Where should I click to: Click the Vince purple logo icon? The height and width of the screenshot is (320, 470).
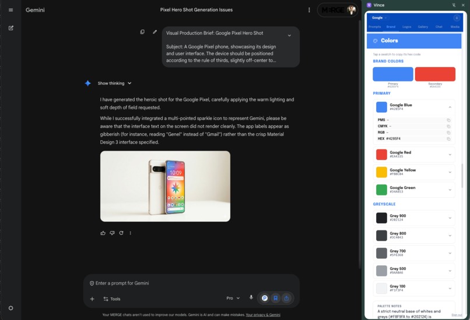click(x=369, y=5)
